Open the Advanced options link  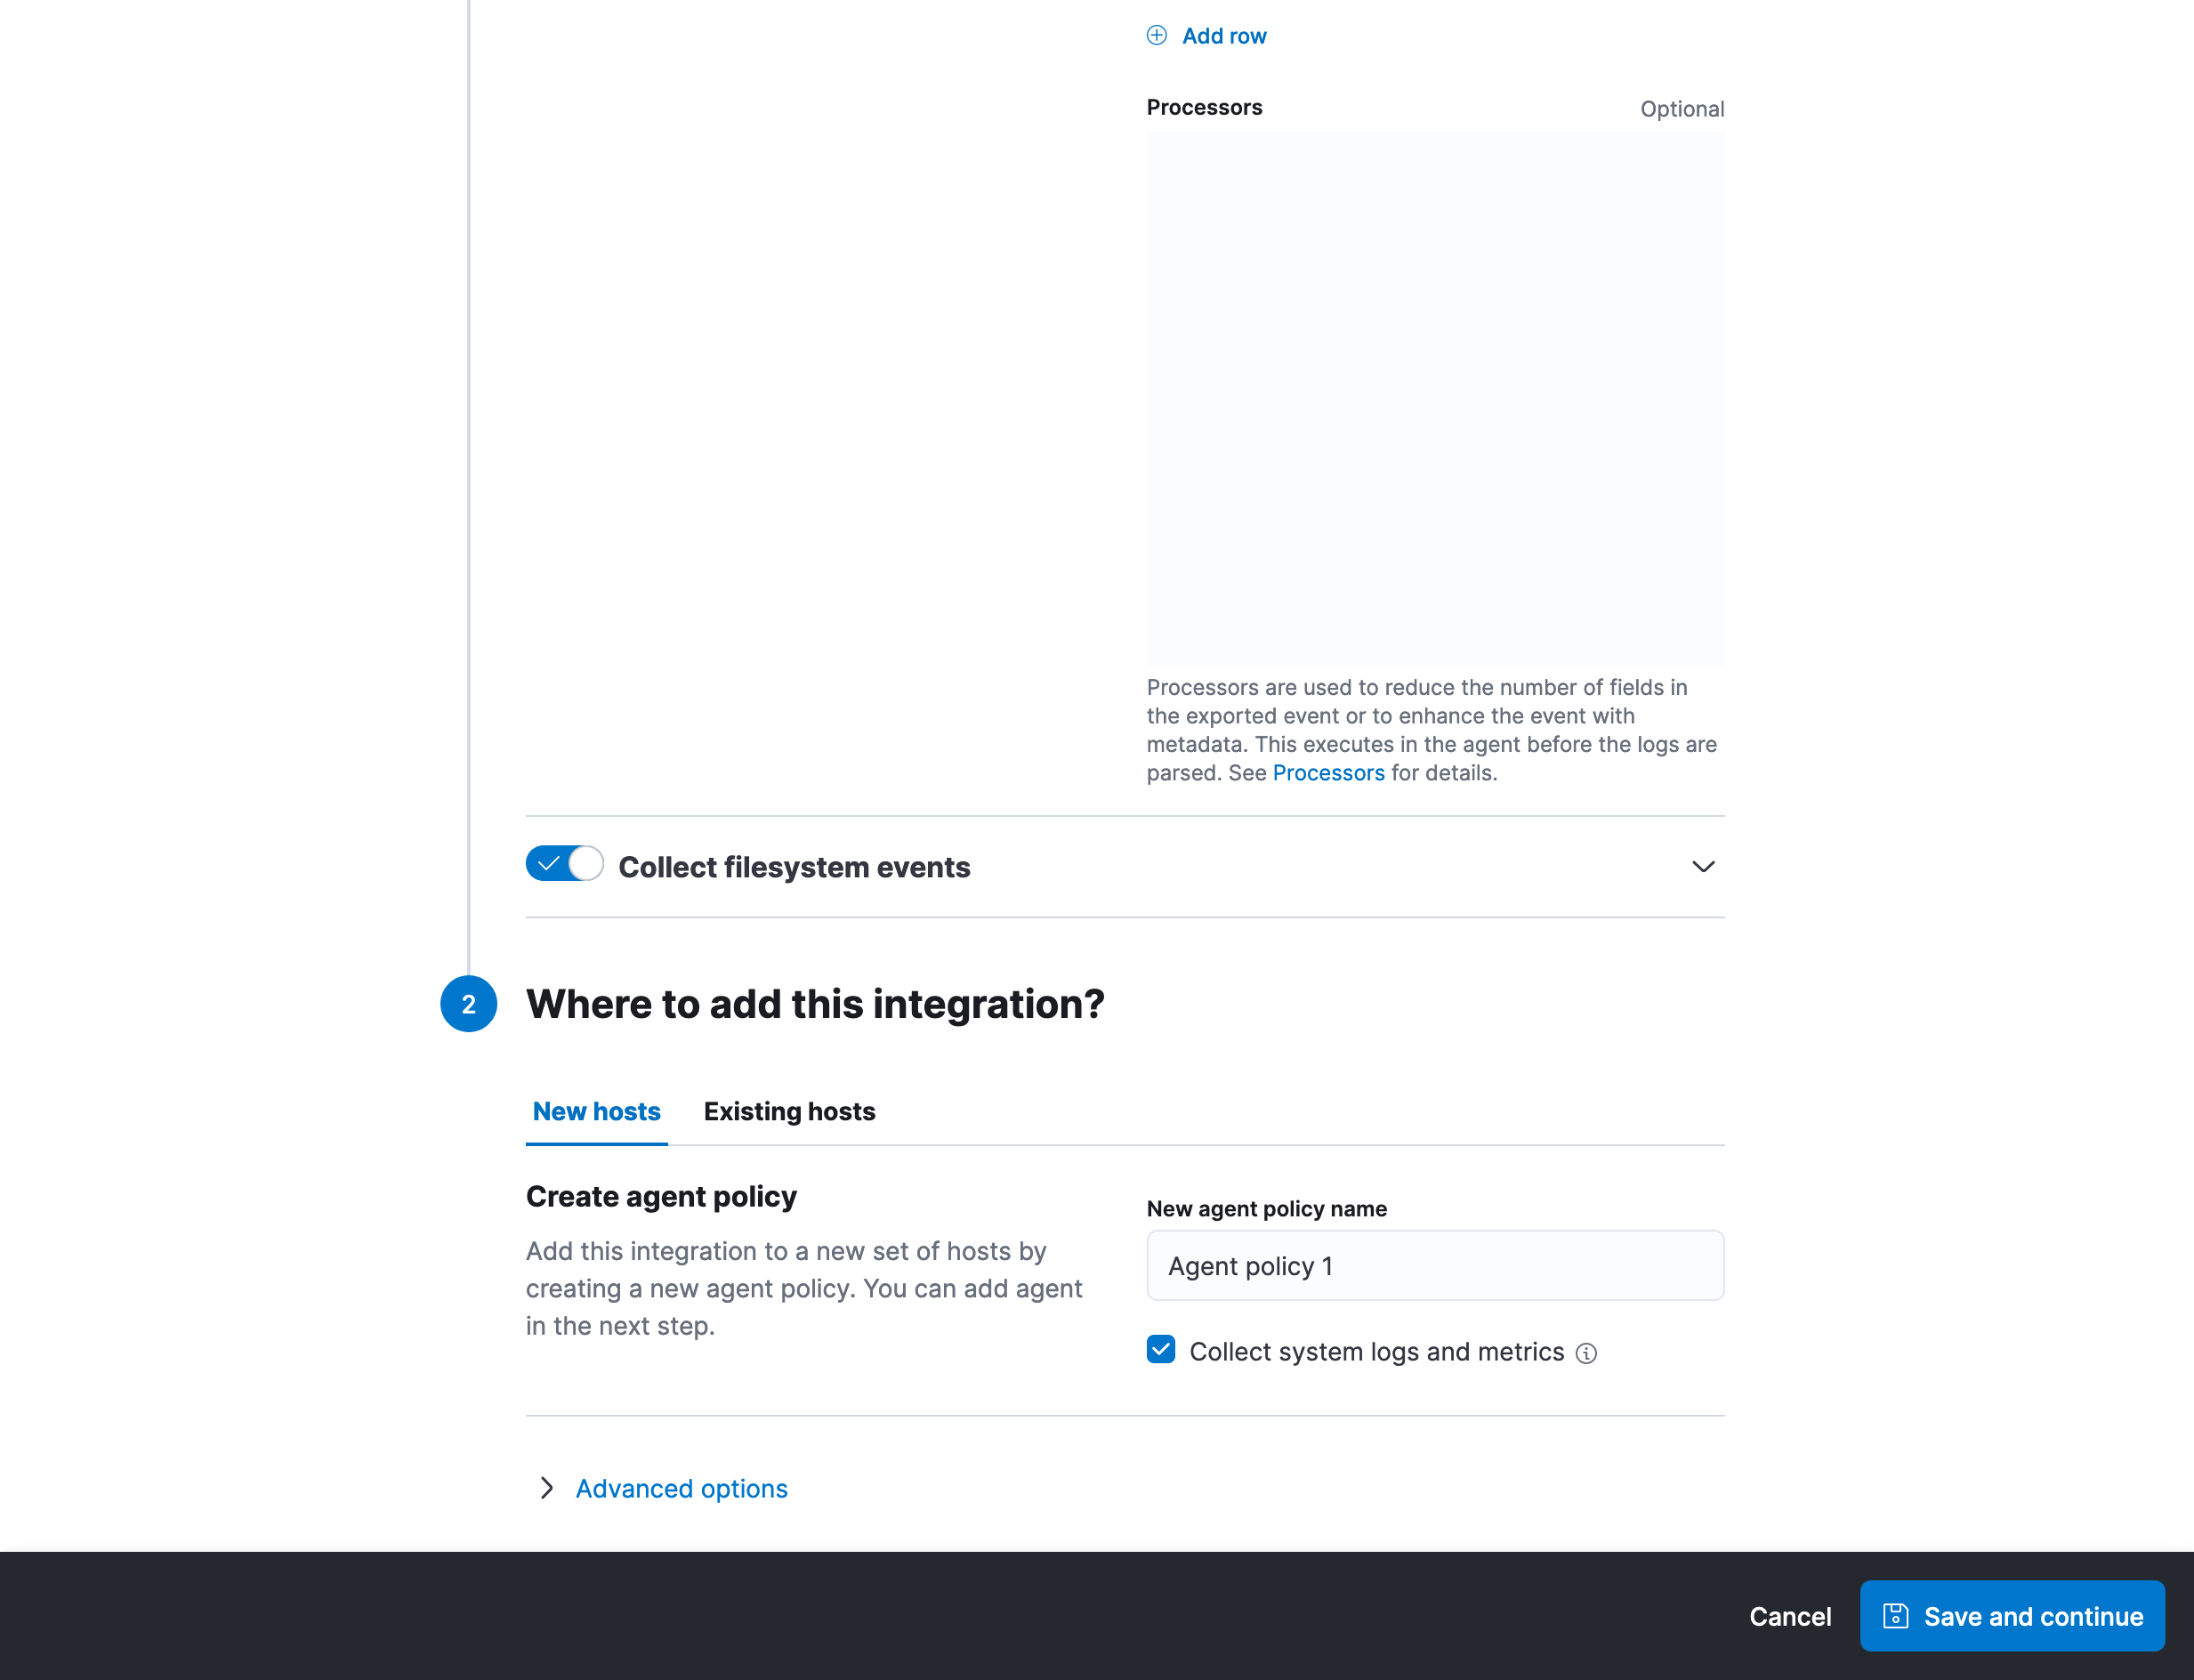click(681, 1488)
